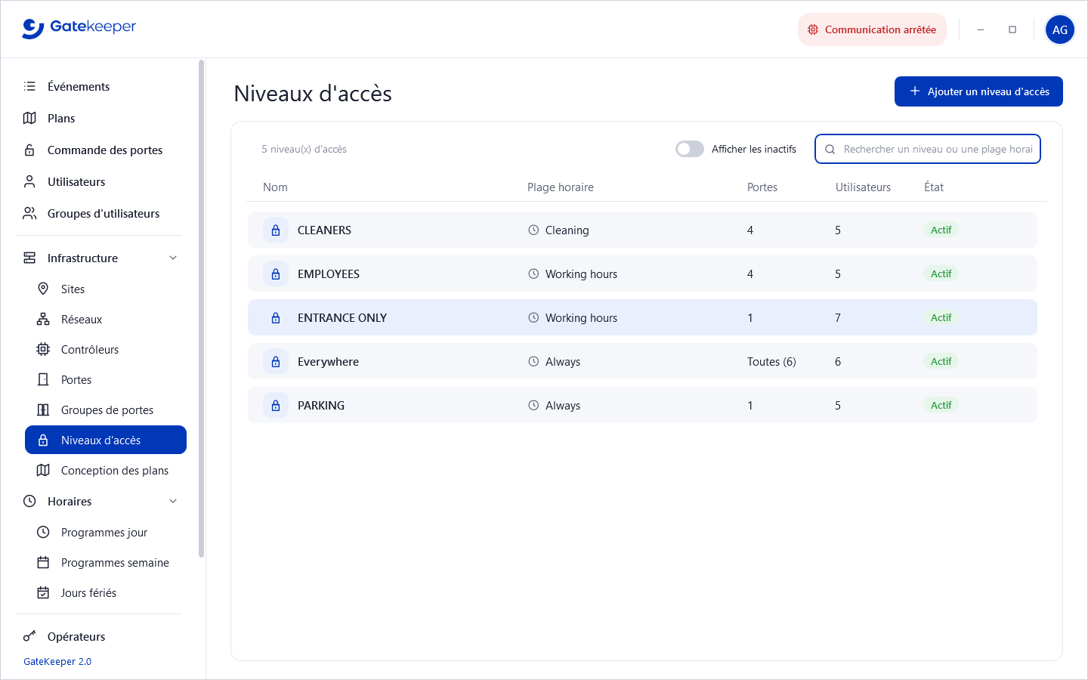Click the État column header
The width and height of the screenshot is (1088, 680).
[x=934, y=187]
